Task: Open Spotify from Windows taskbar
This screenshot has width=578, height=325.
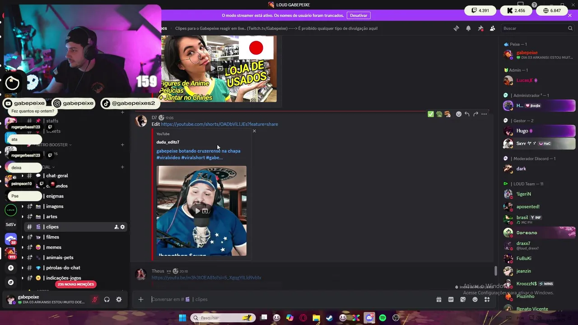Action: click(x=382, y=318)
